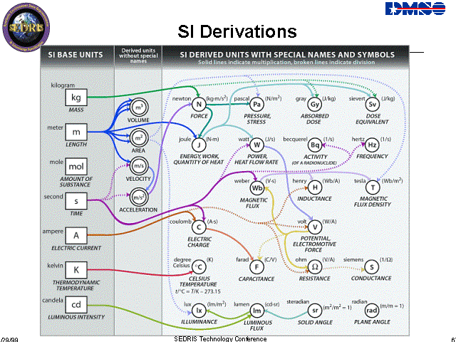Click the Sv sievert circle
456x342 pixels.
click(373, 104)
